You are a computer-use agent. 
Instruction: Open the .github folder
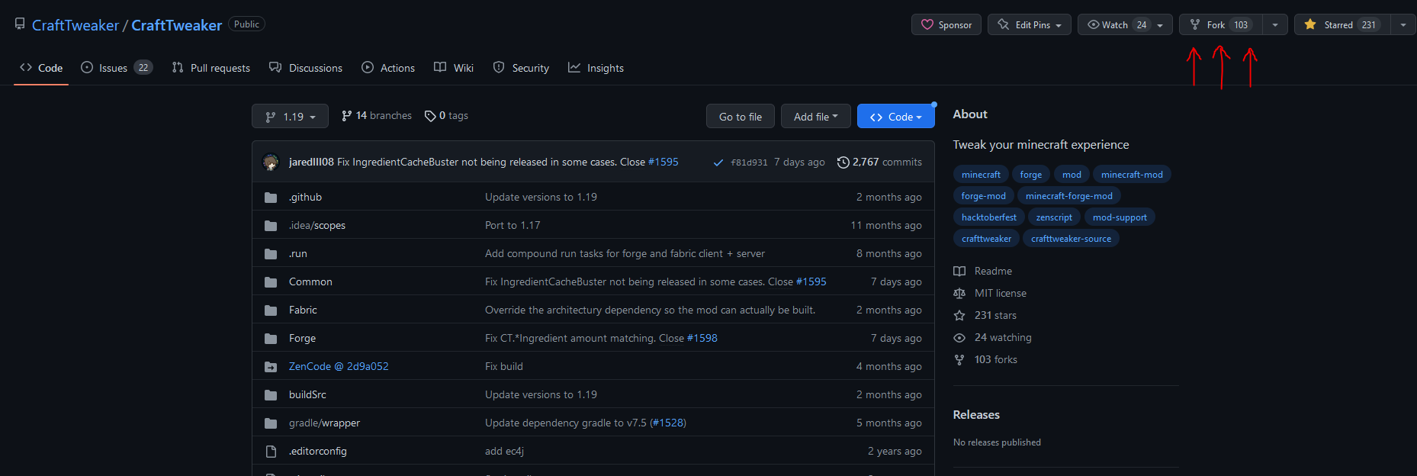305,197
